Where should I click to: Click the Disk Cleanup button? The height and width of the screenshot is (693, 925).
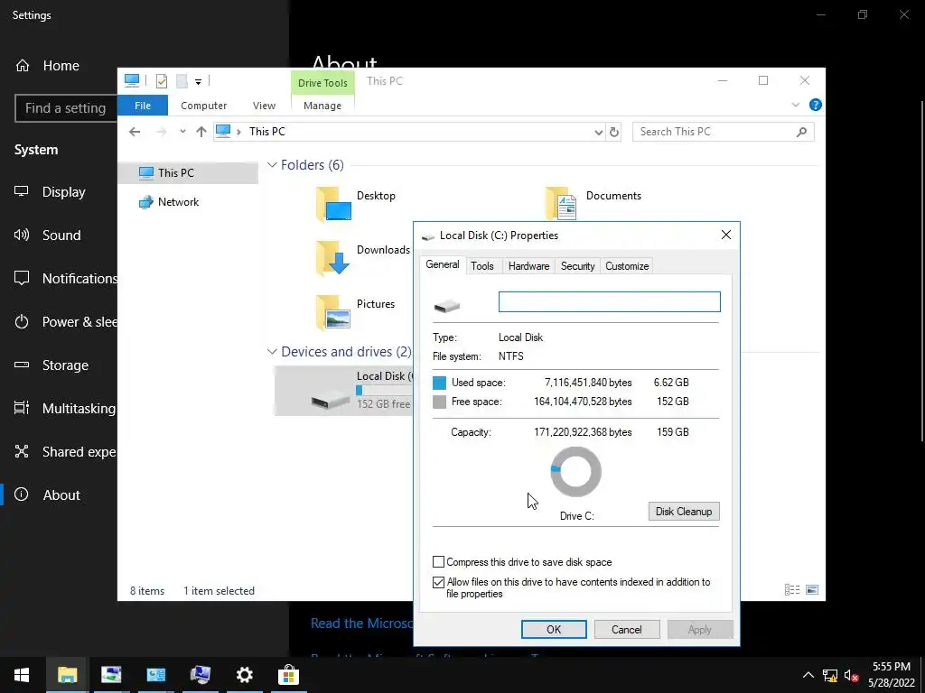click(x=684, y=512)
